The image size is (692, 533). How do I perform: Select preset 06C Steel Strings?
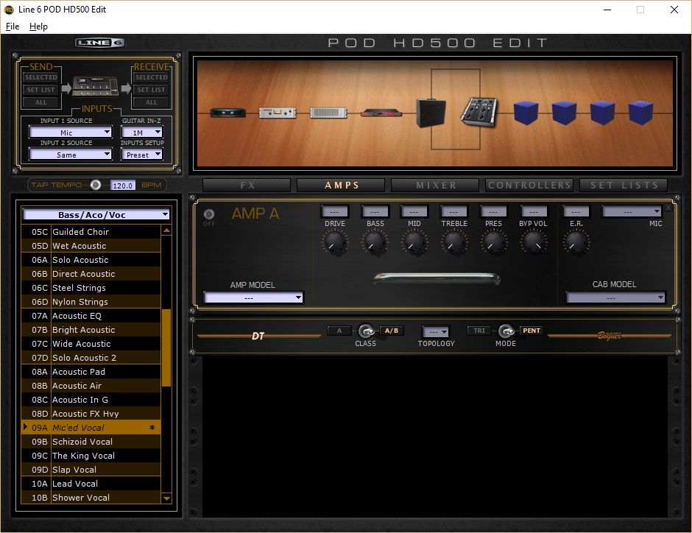(91, 288)
